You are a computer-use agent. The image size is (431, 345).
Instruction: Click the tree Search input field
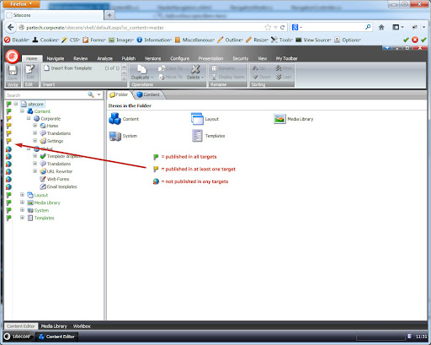click(46, 95)
